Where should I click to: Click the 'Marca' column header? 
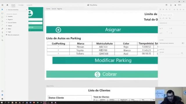click(81, 44)
